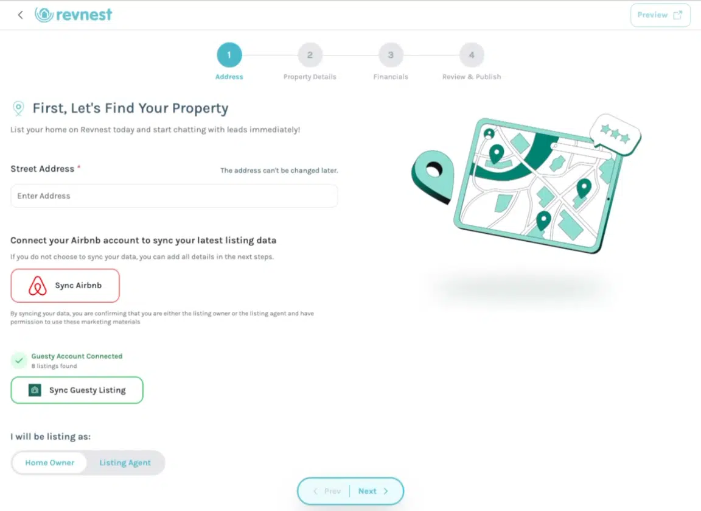Go to step 4 Review & Publish
The image size is (701, 511).
click(x=472, y=55)
